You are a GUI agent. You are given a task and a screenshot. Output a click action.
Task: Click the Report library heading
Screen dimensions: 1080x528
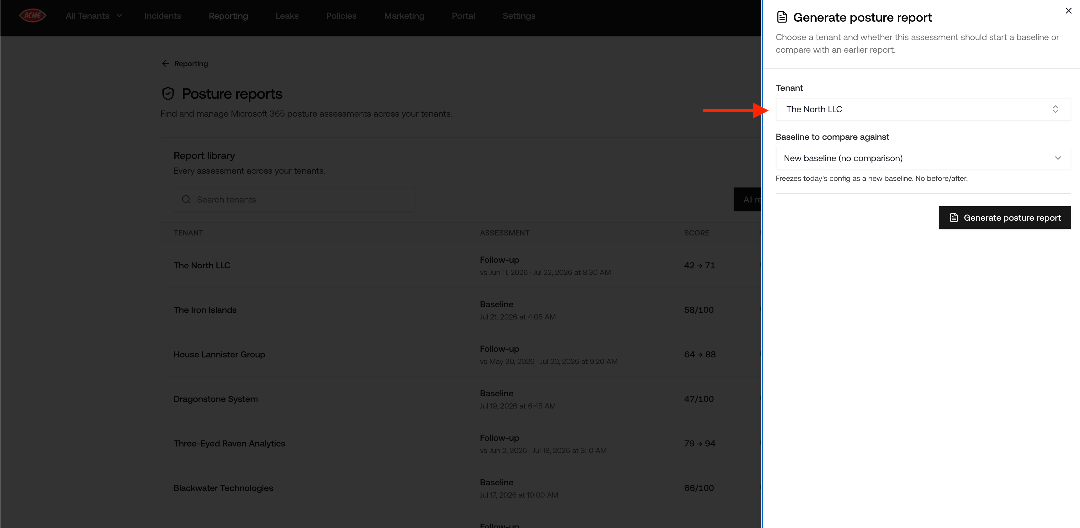pos(204,156)
